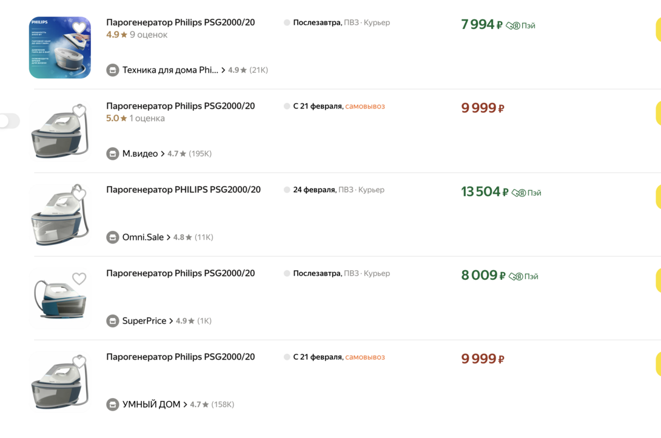Screen dimensions: 661x438
Task: Favorite the УМНЫЙ ДОМ offer
Action: [79, 362]
